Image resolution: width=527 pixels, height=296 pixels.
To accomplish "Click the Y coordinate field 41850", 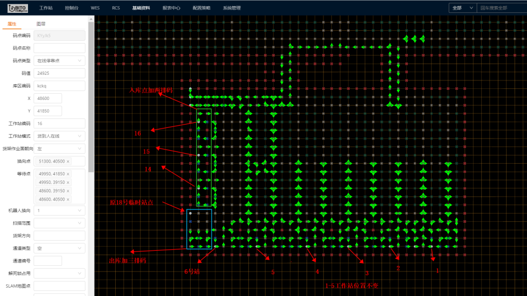I will point(48,111).
